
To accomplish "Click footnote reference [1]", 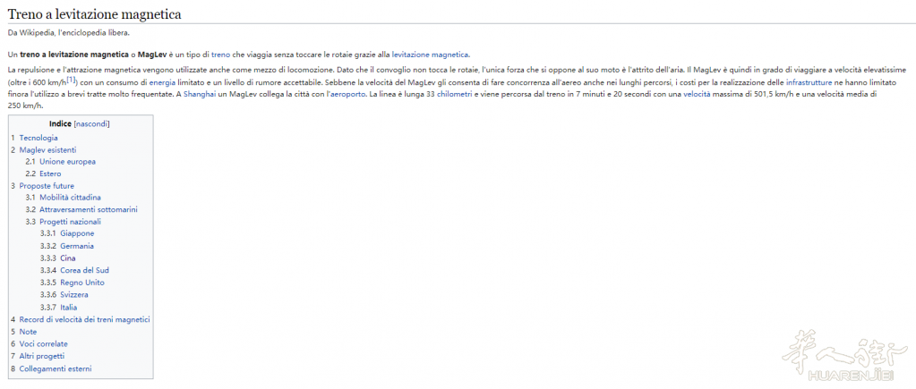I will point(71,80).
